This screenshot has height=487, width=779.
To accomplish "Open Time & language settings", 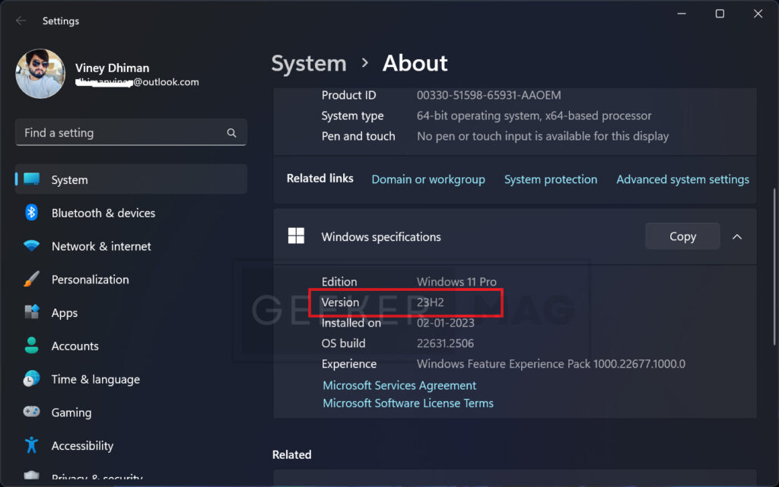I will 131,379.
